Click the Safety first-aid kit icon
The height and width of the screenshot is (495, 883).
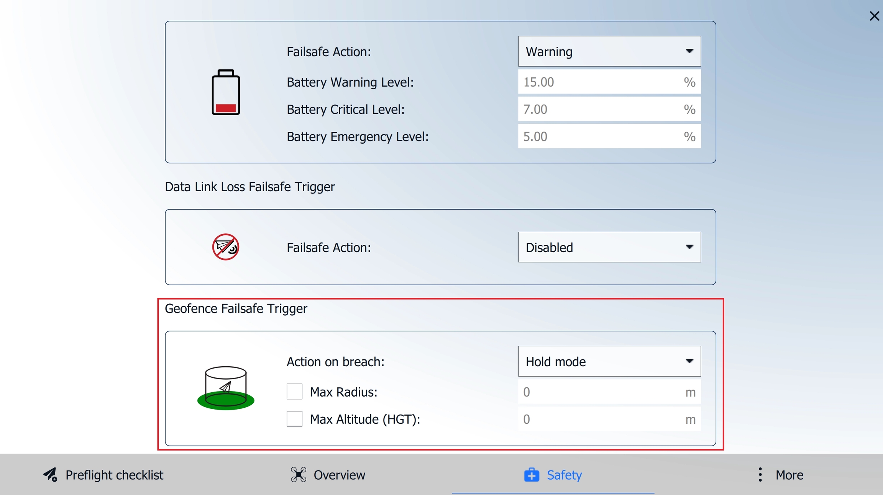point(532,475)
